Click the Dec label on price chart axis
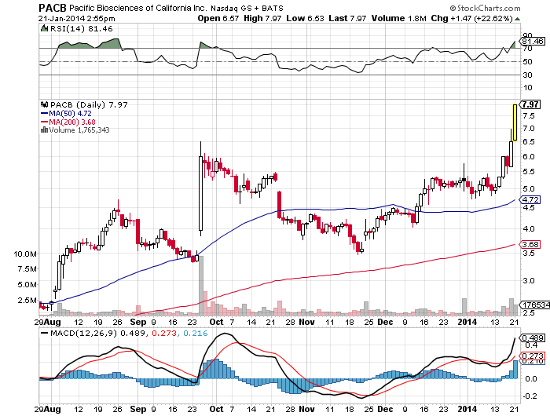550x416 pixels. point(385,322)
